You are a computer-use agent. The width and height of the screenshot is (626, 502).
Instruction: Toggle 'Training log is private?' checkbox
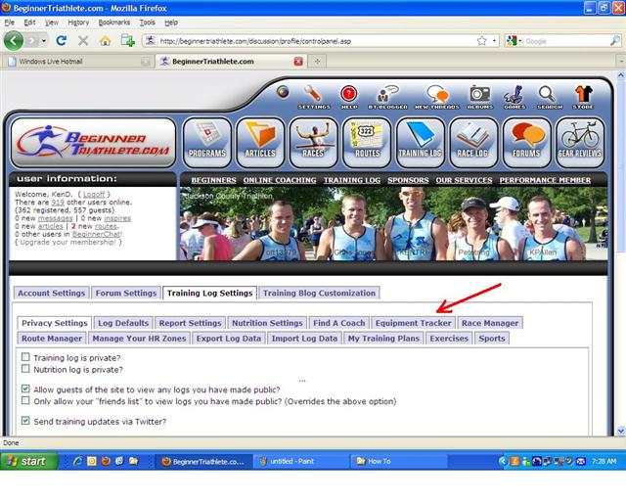coord(25,356)
